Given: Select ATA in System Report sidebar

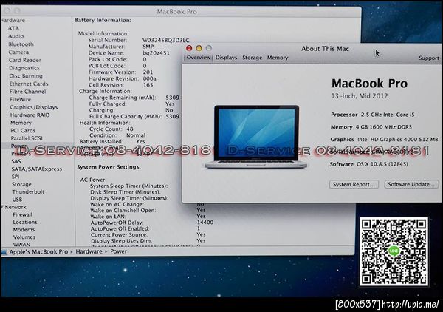Looking at the screenshot, I should (13, 28).
